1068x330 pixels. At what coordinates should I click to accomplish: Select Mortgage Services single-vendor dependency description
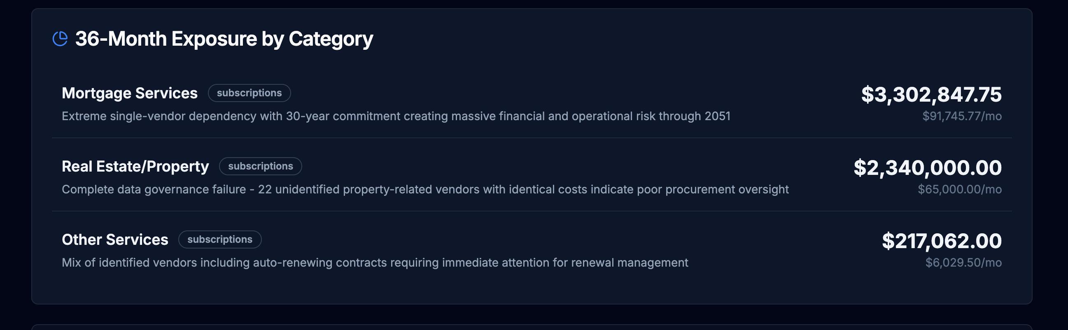pyautogui.click(x=396, y=116)
